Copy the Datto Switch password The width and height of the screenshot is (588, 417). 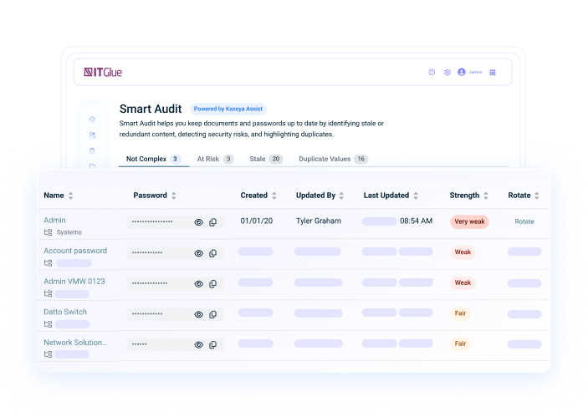213,314
